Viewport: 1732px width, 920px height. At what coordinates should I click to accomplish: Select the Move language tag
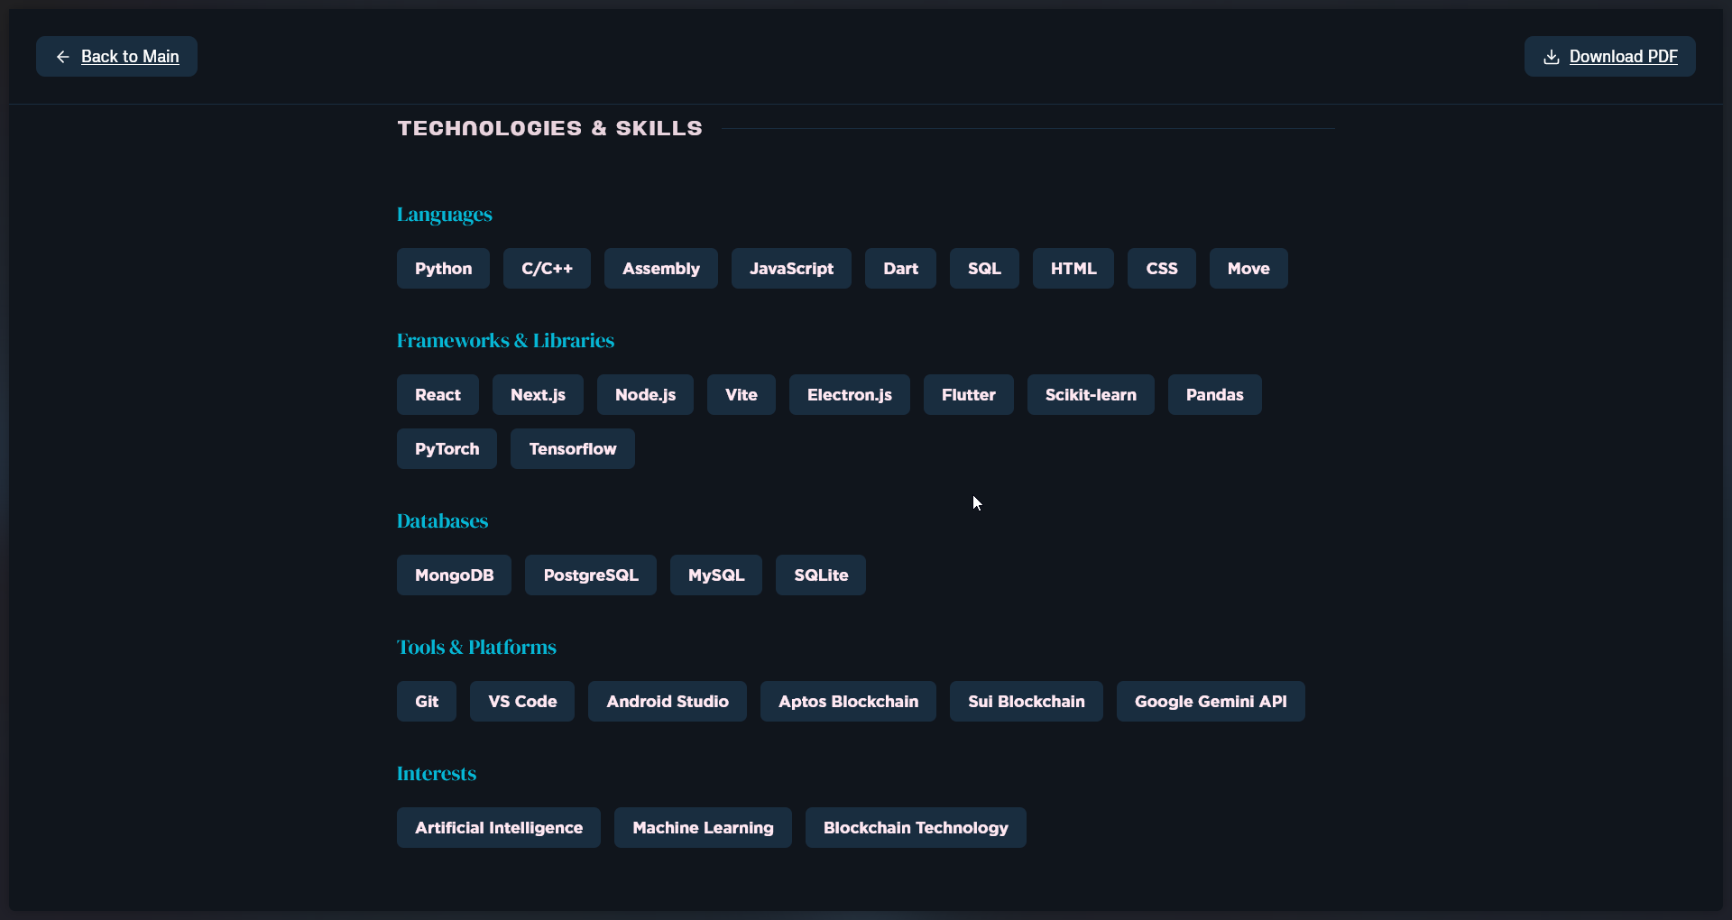click(1248, 269)
